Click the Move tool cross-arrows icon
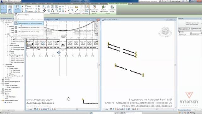202x114 pixels. point(44,10)
